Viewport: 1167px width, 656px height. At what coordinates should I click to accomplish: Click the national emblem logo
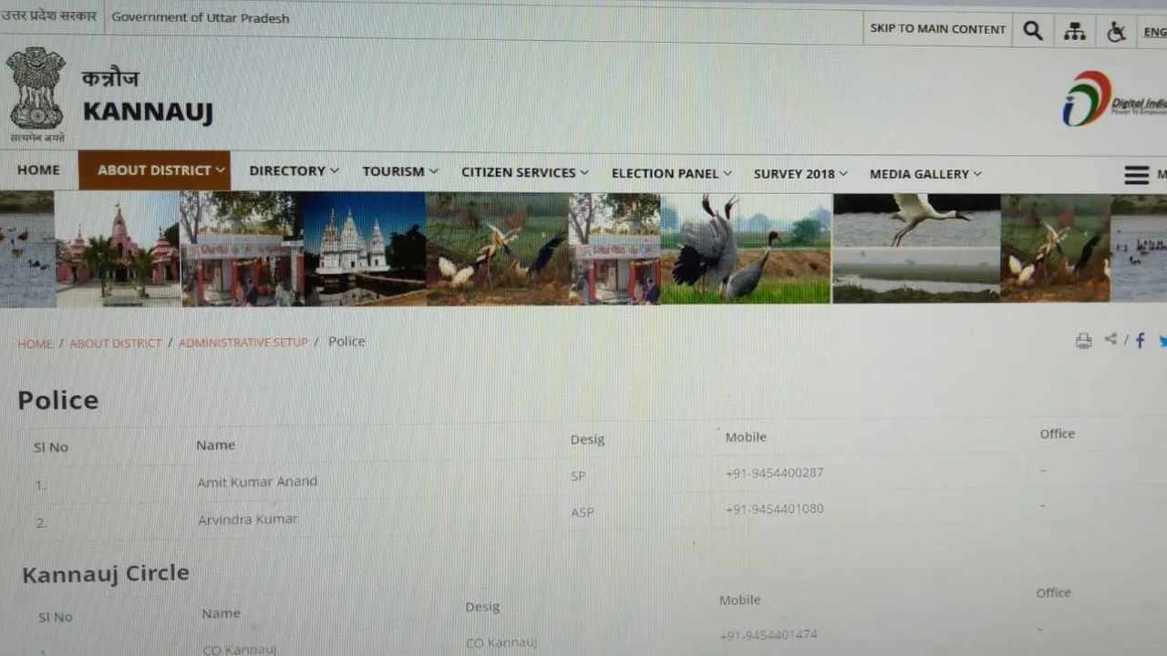pyautogui.click(x=36, y=94)
